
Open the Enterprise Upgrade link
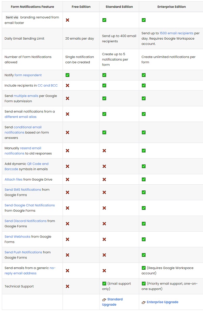(162, 302)
